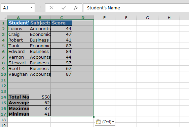Click the Average label cell
This screenshot has width=189, height=127.
click(18, 103)
